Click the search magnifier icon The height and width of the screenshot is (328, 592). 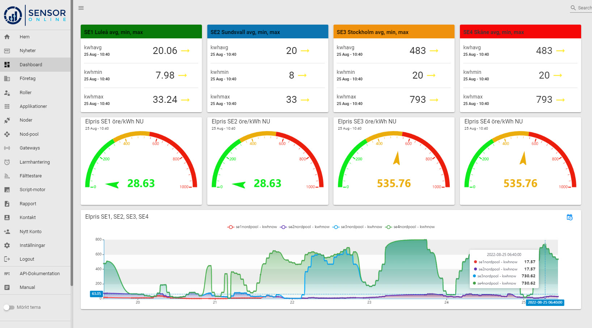tap(573, 8)
